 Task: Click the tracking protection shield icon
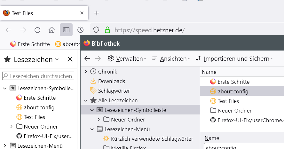coord(96,30)
